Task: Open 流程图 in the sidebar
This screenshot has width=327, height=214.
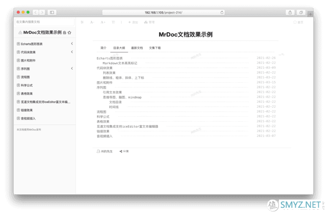Action: tap(25, 77)
